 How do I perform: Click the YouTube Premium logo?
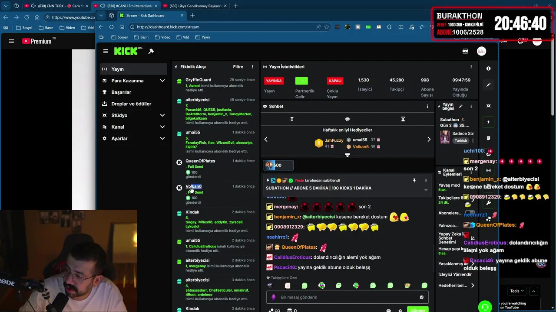pos(36,41)
